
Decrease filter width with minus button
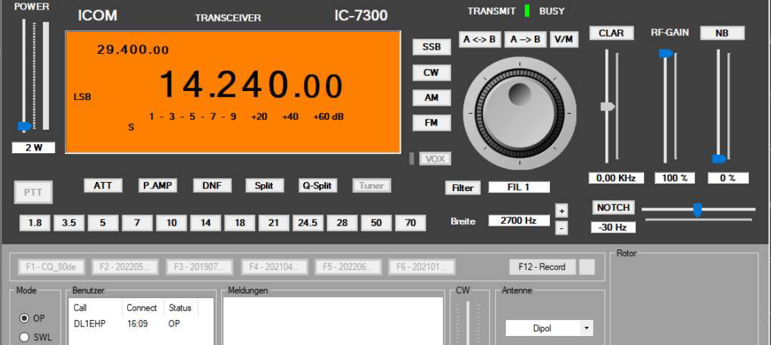(562, 228)
